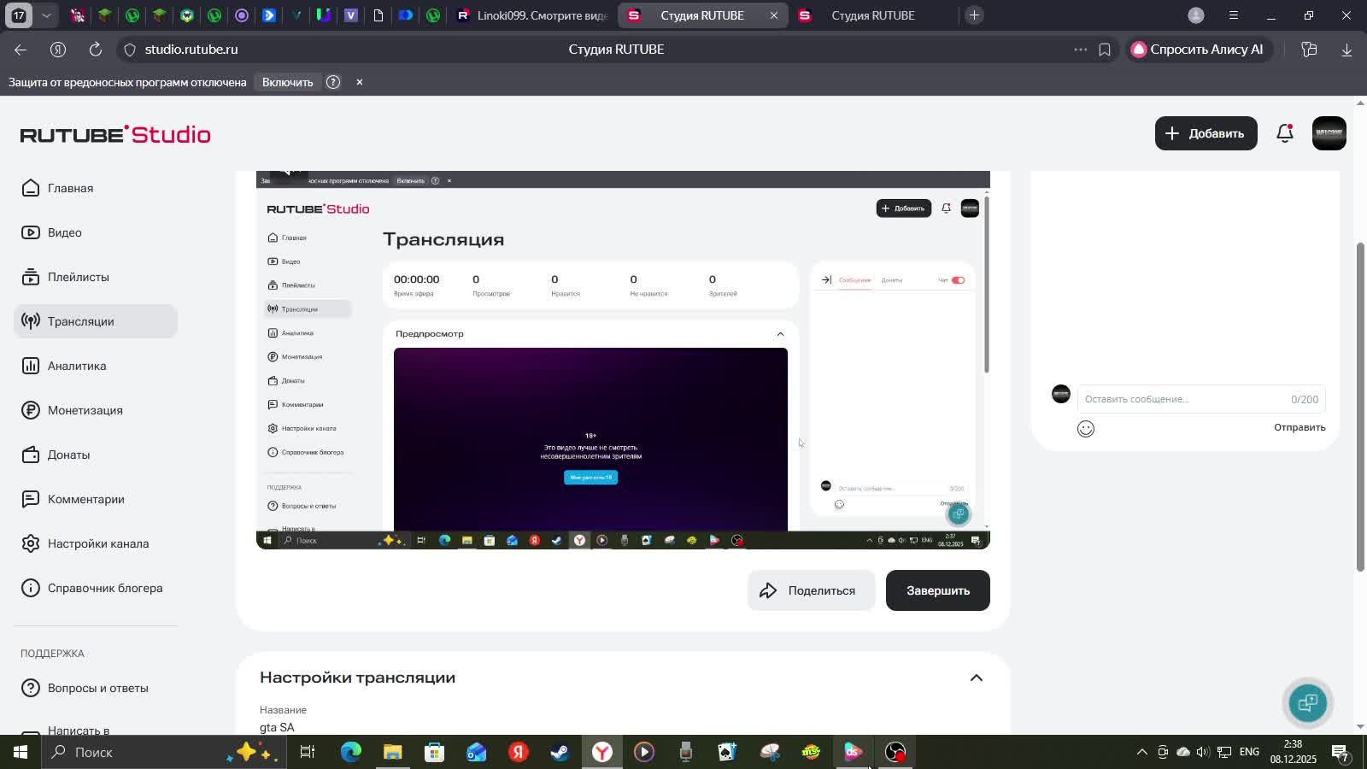1367x769 pixels.
Task: Click the Добавить button
Action: coord(1206,133)
